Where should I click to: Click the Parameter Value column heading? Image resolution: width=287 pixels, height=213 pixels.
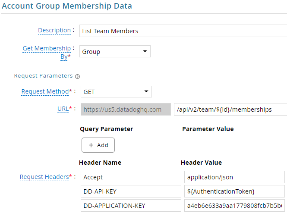tap(208, 129)
